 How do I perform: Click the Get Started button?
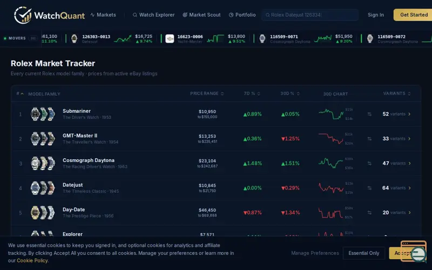(414, 15)
